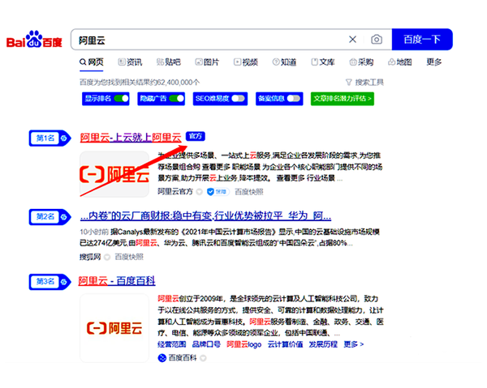The image size is (487, 388).
Task: Click the gear icon beside 第3名 badge
Action: (63, 281)
